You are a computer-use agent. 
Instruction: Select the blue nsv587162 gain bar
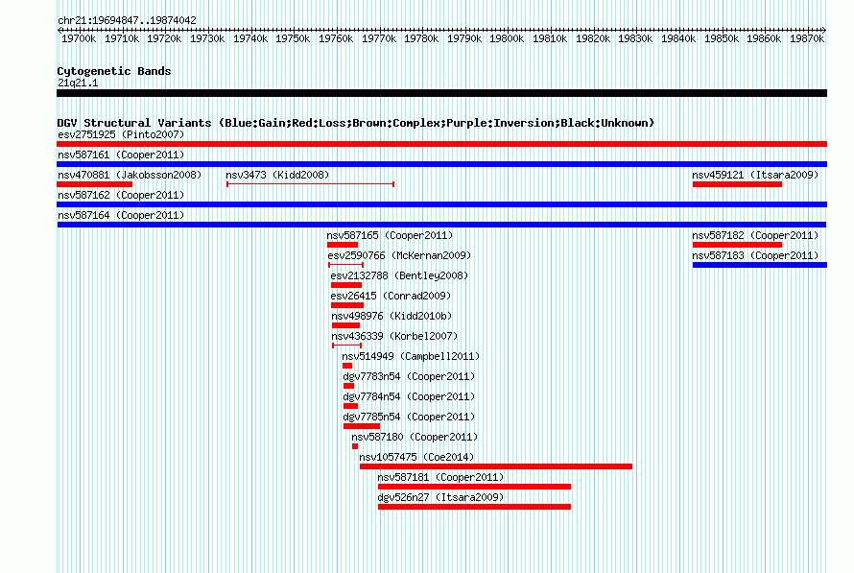441,204
